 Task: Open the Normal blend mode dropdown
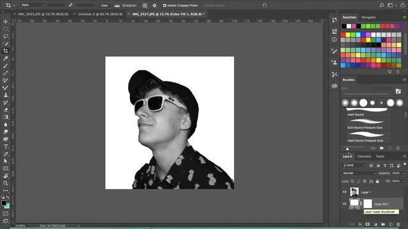tap(360, 173)
